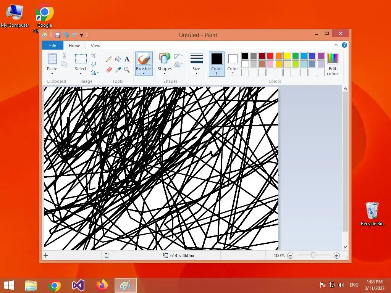
Task: Open File Explorer from the taskbar
Action: pos(31,285)
